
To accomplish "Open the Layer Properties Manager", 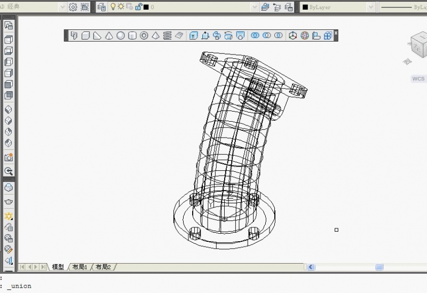I will pyautogui.click(x=101, y=7).
